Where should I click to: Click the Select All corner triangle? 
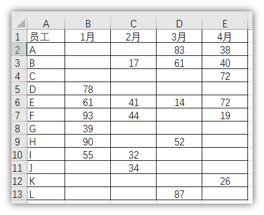coord(21,23)
